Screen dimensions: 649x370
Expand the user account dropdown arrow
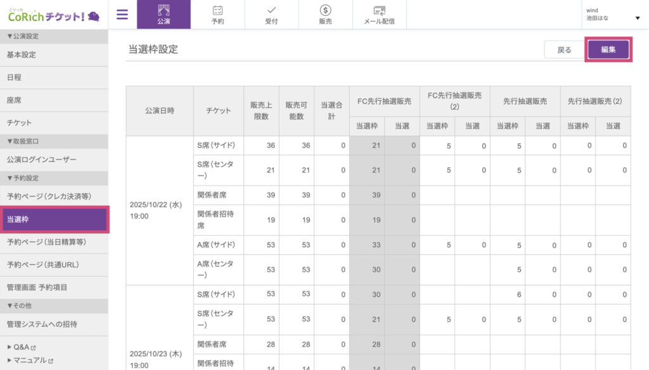point(636,18)
